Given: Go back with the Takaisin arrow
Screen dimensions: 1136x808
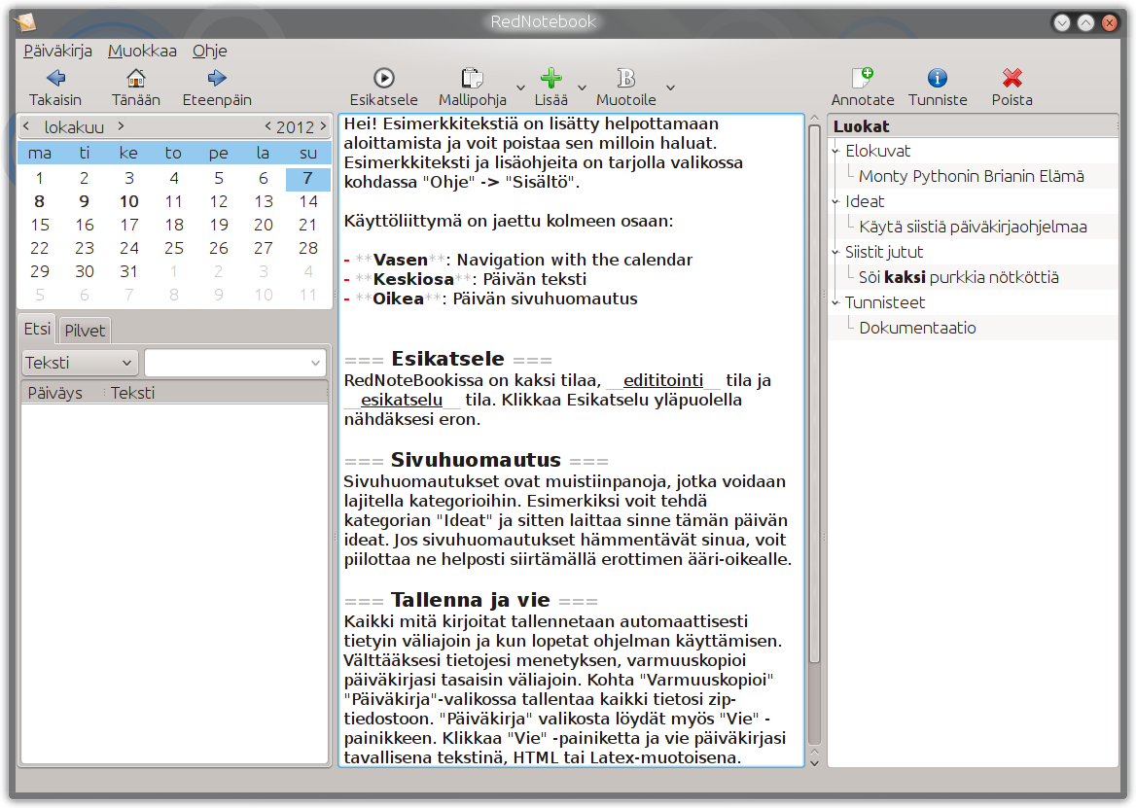Looking at the screenshot, I should tap(55, 78).
